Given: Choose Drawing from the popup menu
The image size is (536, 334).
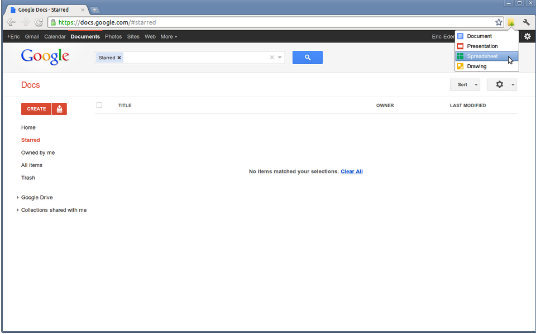Looking at the screenshot, I should (487, 66).
